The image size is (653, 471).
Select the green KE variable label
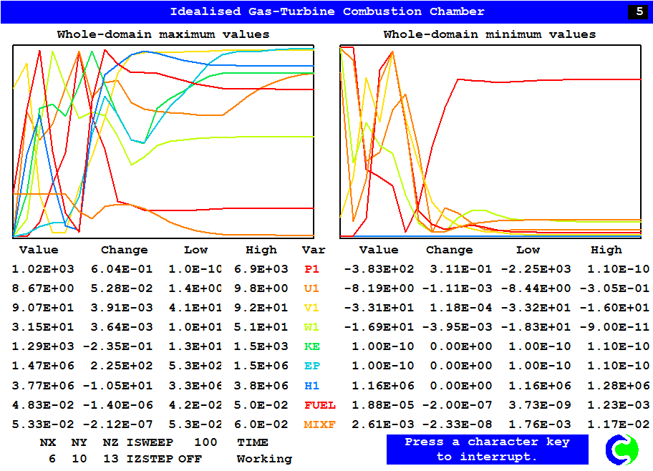point(312,346)
